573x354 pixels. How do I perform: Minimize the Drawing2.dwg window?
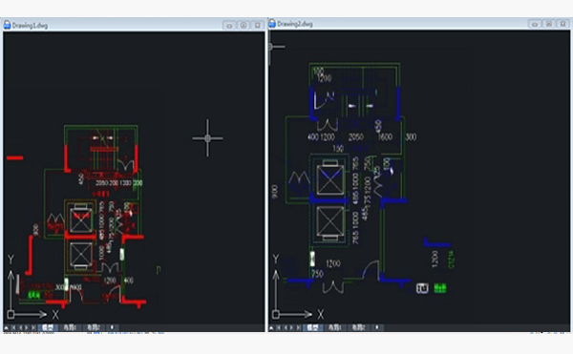click(x=535, y=24)
